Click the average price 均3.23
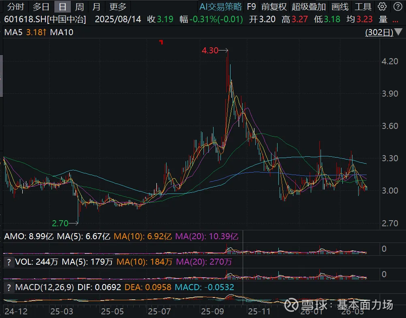The height and width of the screenshot is (318, 406). click(359, 19)
